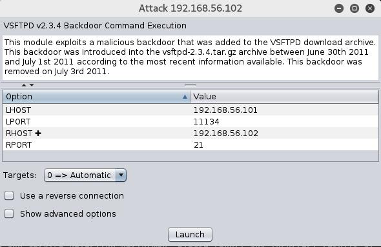Screen dimensions: 381x247
Task: Maximize the Attack window
Action: click(355, 8)
